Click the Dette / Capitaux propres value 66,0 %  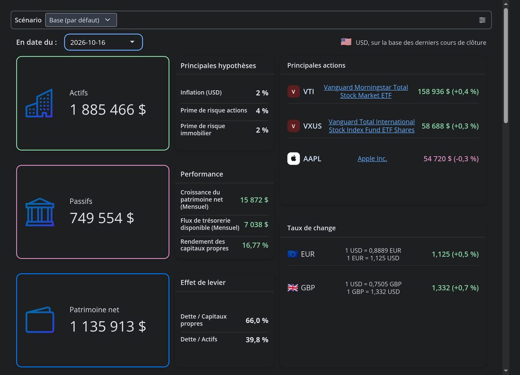pos(257,321)
